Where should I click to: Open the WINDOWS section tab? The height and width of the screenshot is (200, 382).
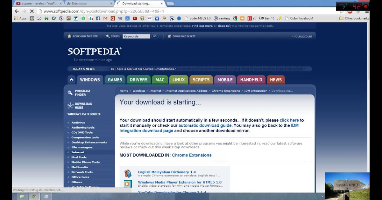click(x=90, y=80)
